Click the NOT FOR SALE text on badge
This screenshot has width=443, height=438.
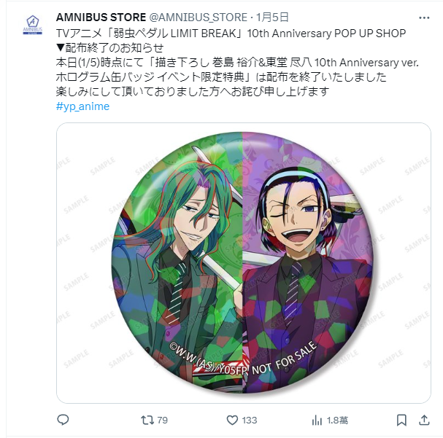click(x=284, y=359)
